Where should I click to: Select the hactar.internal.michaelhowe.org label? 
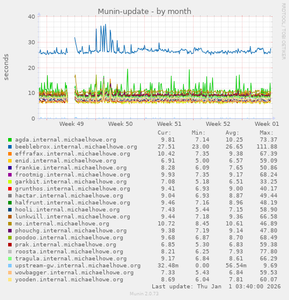[69, 196]
